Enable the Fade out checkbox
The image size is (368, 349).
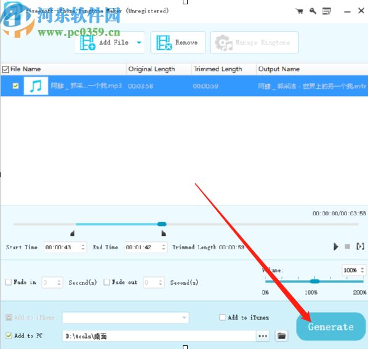pos(107,282)
